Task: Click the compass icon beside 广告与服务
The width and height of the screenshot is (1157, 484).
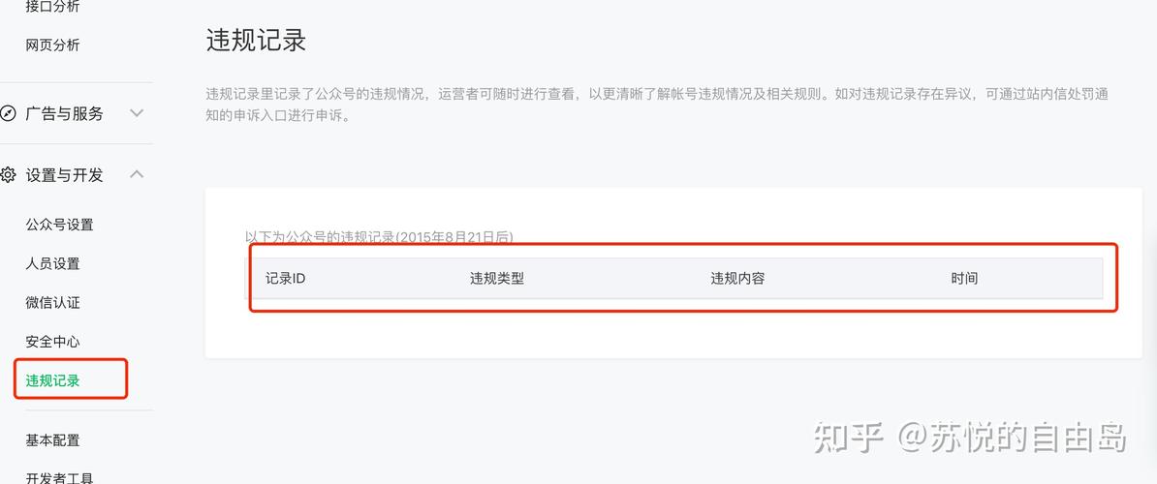Action: 8,113
